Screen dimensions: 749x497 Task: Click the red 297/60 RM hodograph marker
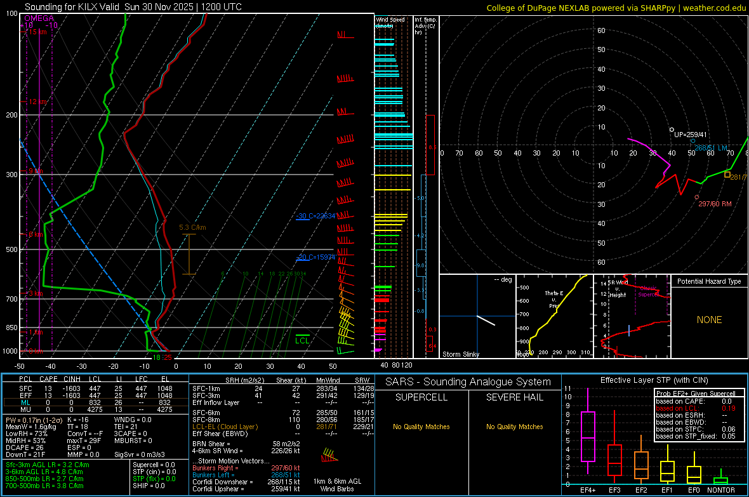pos(696,197)
